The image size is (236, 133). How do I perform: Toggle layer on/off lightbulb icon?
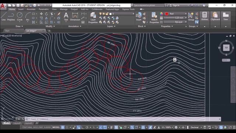pos(100,14)
